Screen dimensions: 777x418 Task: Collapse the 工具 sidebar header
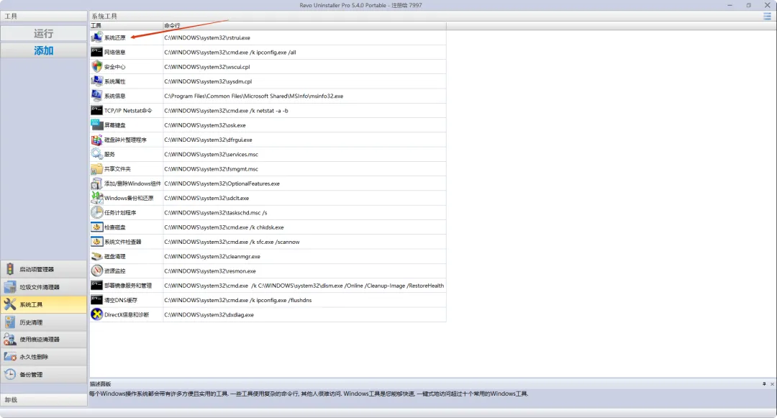(x=43, y=16)
